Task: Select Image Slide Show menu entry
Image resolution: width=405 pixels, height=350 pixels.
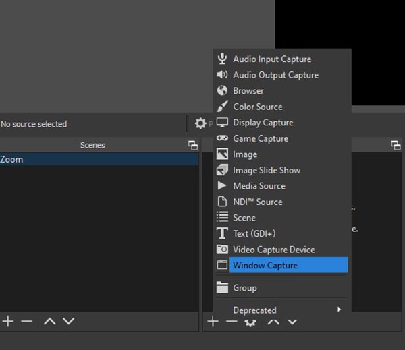Action: [x=267, y=170]
